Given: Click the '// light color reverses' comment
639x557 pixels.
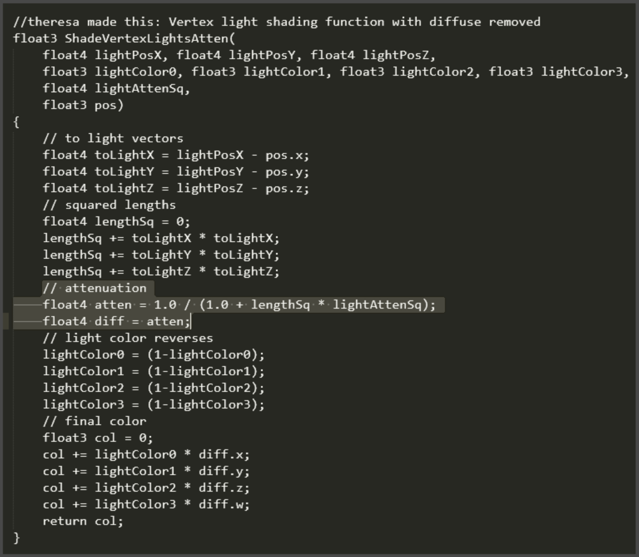Looking at the screenshot, I should [x=128, y=338].
